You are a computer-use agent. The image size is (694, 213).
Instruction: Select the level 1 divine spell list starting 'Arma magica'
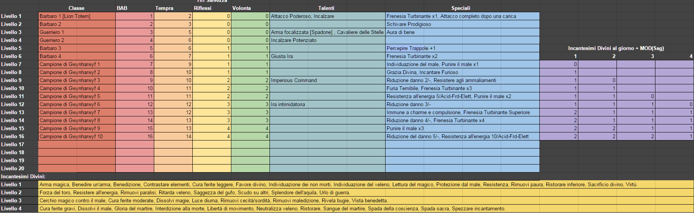coord(366,184)
